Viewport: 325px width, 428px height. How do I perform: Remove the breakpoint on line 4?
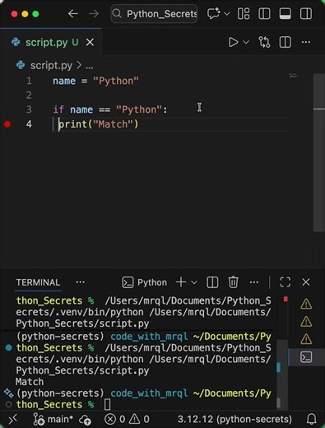(x=7, y=124)
